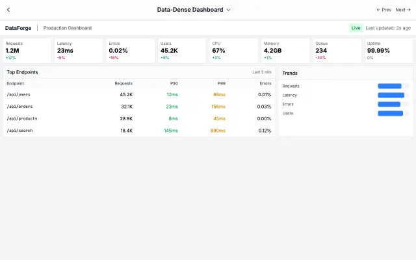
Task: Click the Latency label in Trends panel
Action: (289, 95)
